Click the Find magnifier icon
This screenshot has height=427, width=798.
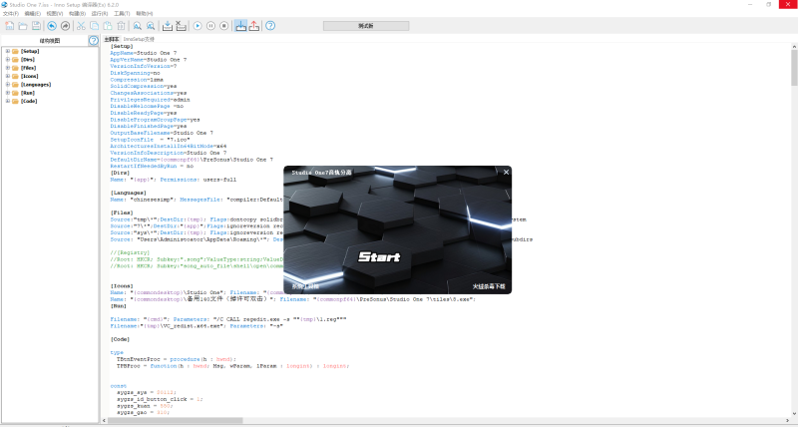(x=138, y=26)
